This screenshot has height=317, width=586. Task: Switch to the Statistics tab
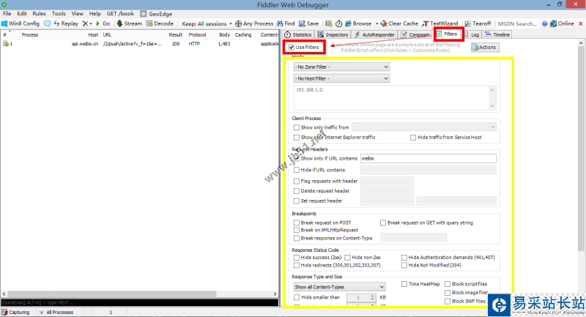pos(298,34)
